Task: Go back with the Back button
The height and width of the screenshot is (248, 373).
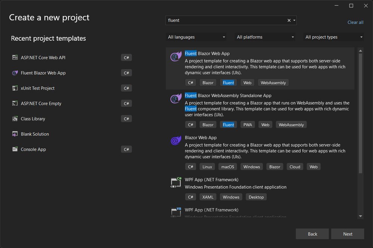Action: (313, 234)
